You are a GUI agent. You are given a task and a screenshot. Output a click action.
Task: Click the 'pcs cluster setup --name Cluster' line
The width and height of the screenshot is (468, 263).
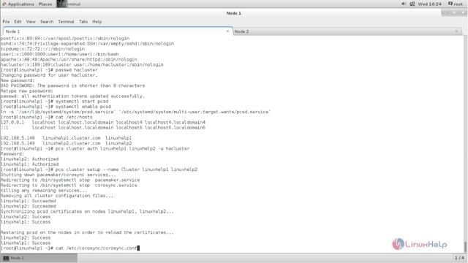click(99, 169)
